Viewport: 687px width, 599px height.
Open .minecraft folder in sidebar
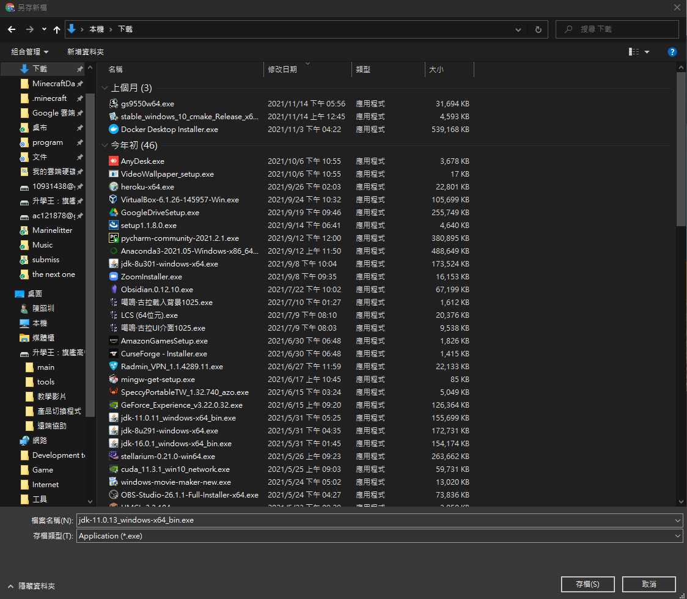point(48,98)
